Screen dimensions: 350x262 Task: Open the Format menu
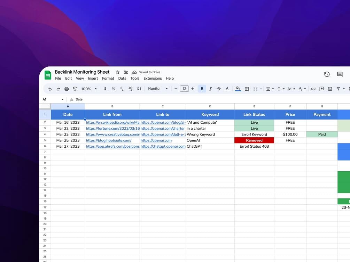click(108, 79)
